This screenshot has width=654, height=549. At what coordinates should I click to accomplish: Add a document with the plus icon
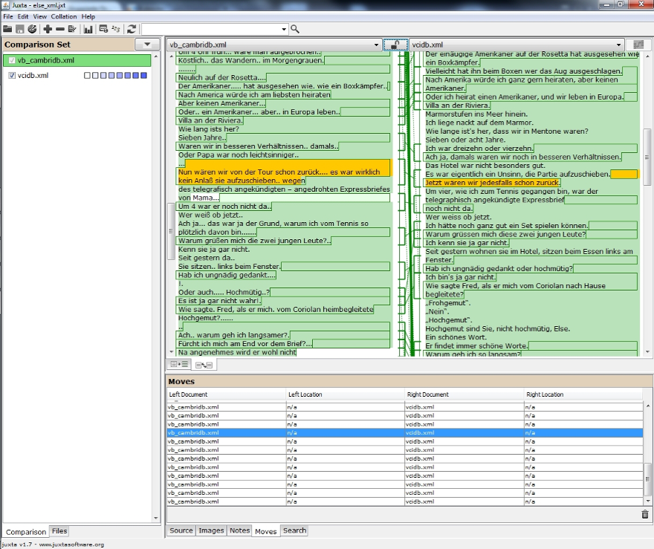(48, 29)
